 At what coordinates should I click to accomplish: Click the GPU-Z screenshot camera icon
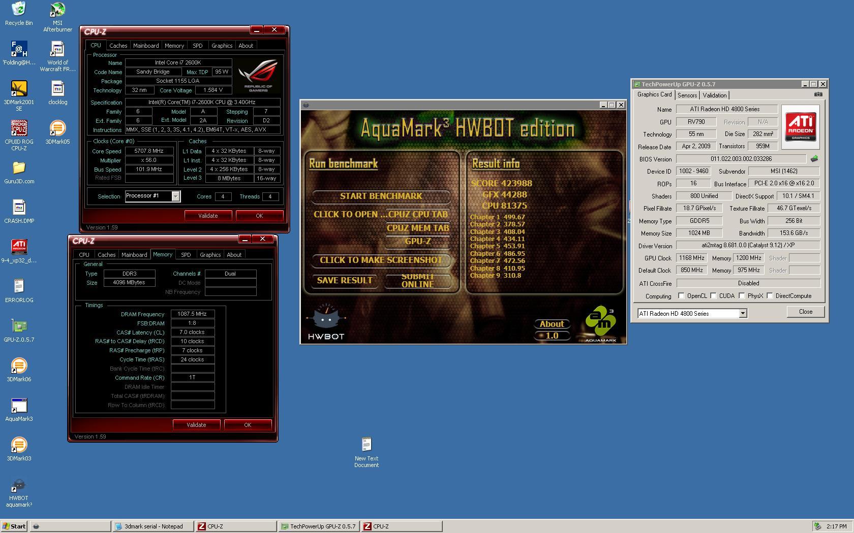click(818, 94)
